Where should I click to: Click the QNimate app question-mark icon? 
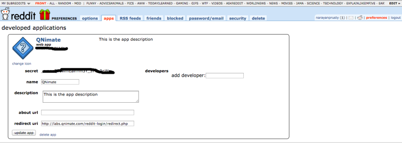[23, 48]
